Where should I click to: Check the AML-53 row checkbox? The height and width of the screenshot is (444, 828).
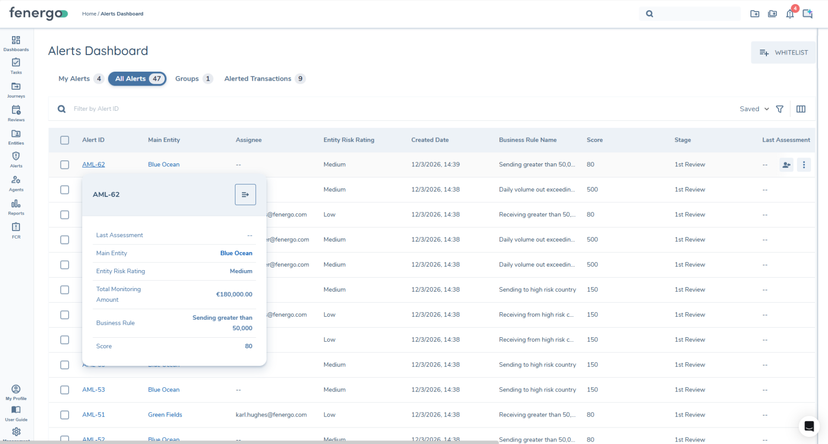pyautogui.click(x=65, y=389)
